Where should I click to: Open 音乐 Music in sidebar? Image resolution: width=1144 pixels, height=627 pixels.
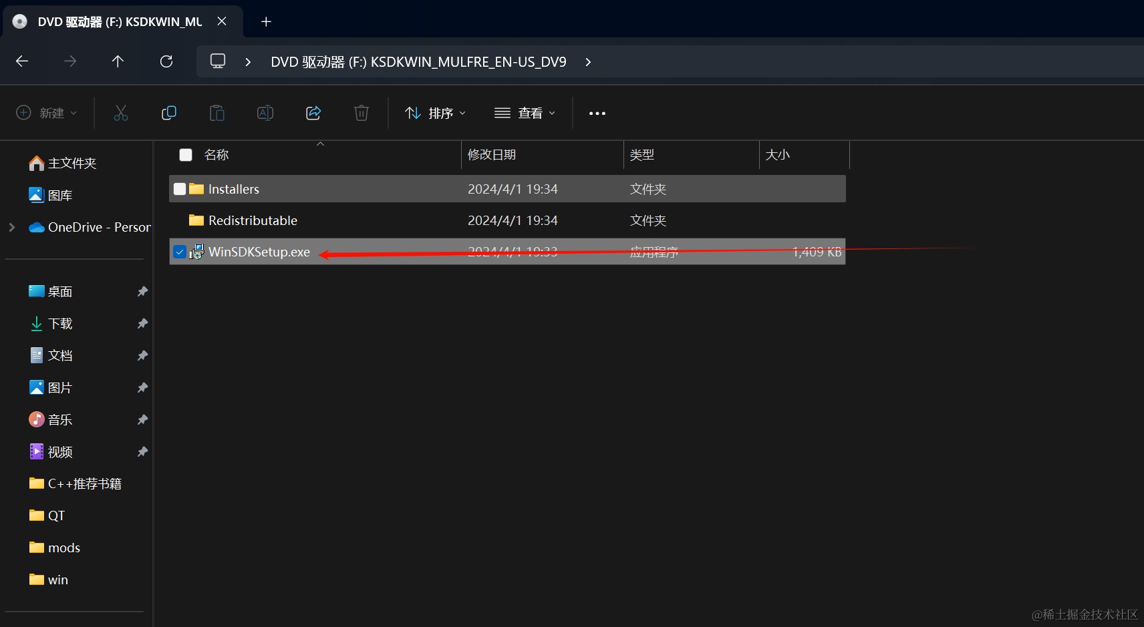coord(51,419)
